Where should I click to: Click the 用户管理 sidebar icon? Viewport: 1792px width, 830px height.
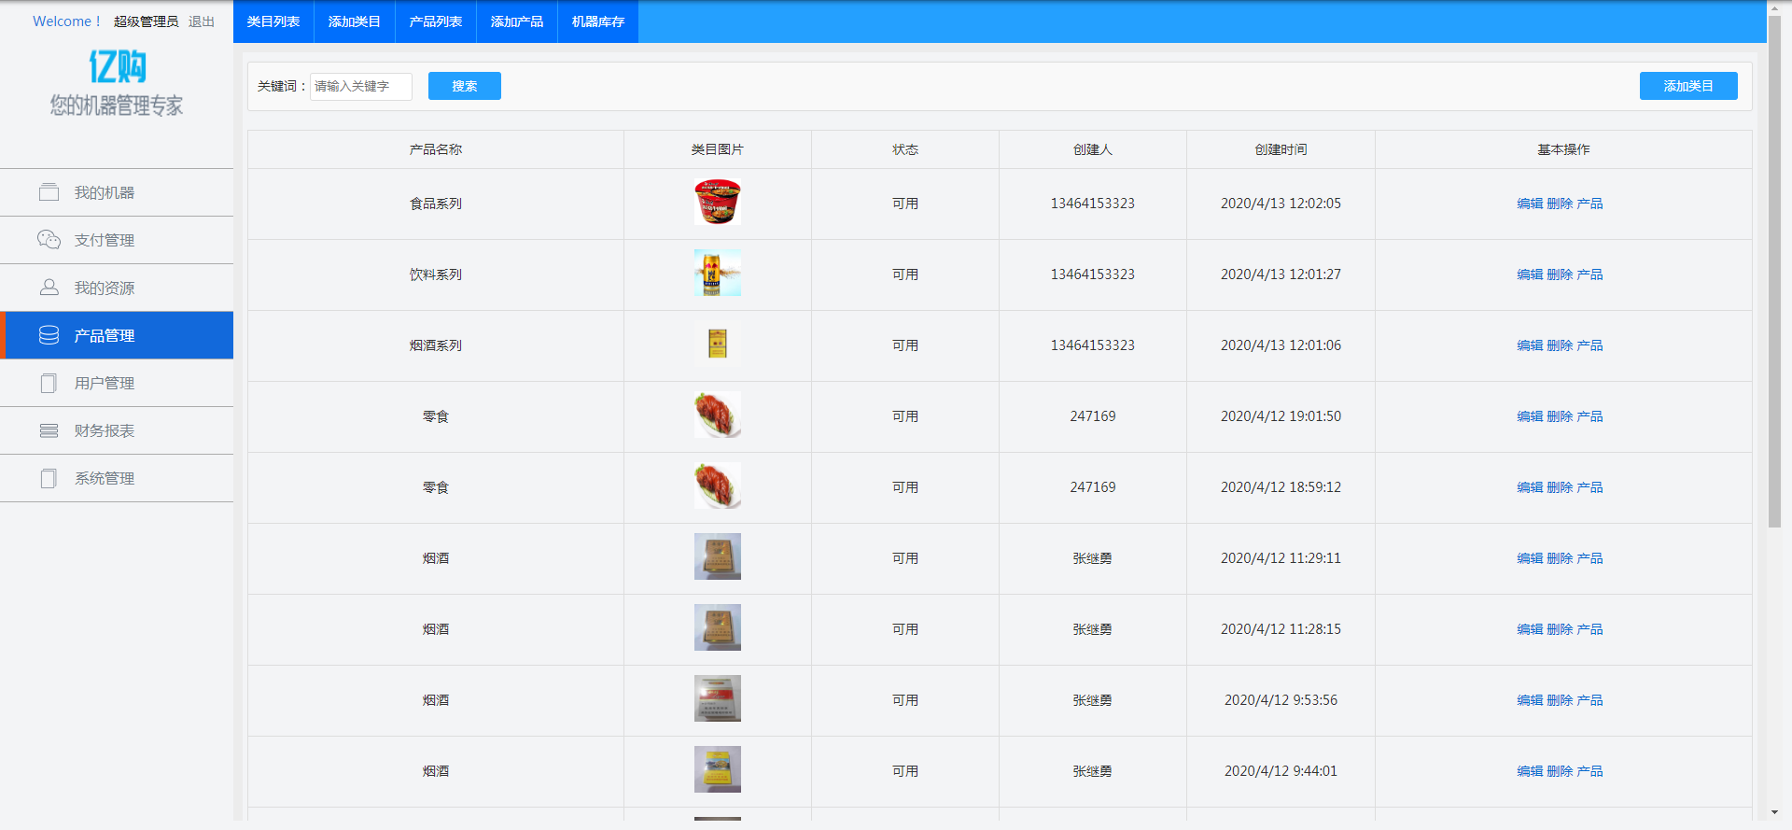tap(49, 383)
